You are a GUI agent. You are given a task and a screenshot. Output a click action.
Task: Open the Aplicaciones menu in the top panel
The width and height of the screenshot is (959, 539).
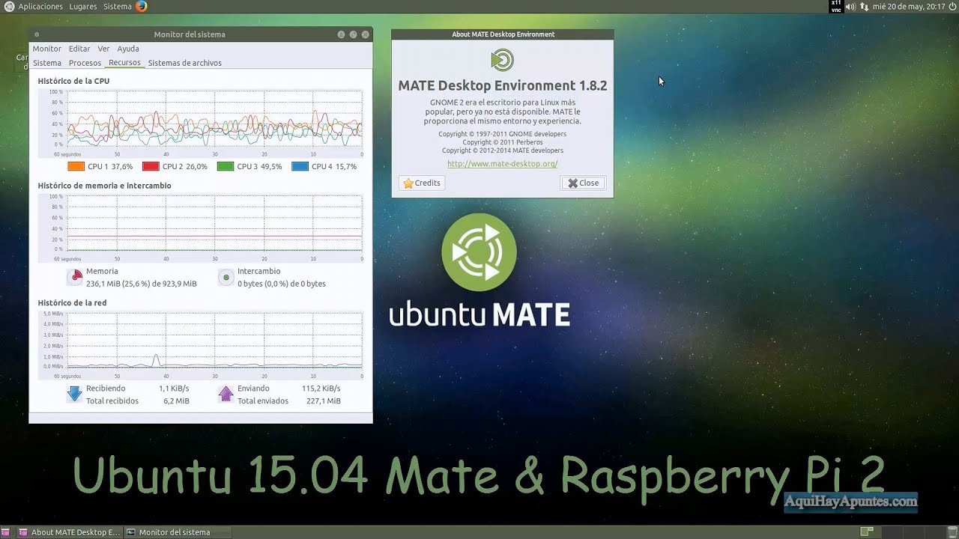(34, 7)
